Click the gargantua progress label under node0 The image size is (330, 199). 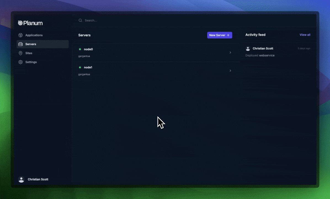[84, 56]
